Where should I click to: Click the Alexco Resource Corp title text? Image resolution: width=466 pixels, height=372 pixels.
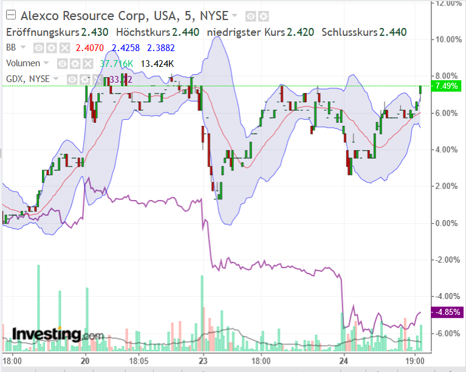click(124, 16)
